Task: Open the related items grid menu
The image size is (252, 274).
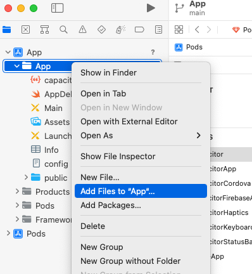Action: 179,30
